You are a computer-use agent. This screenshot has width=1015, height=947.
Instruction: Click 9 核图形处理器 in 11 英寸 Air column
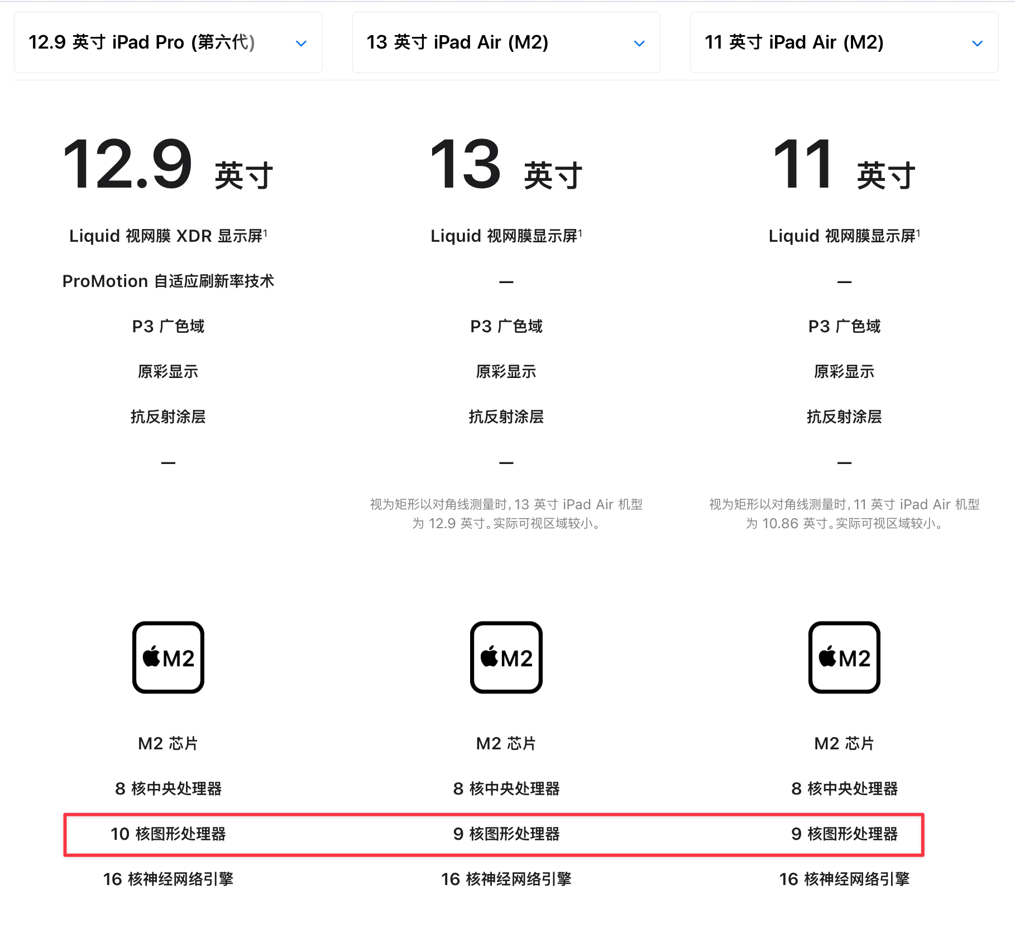click(x=844, y=834)
